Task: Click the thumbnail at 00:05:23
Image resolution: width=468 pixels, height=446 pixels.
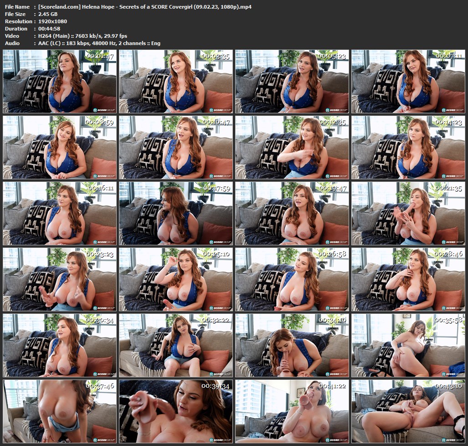Action: coord(292,81)
